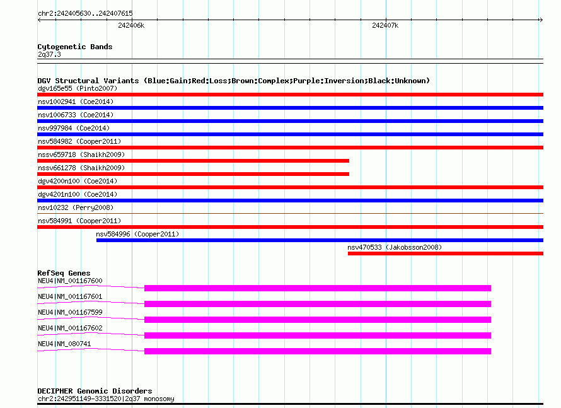561x408 pixels.
Task: Click the 'RefSeq Genes' track title
Action: coord(64,273)
